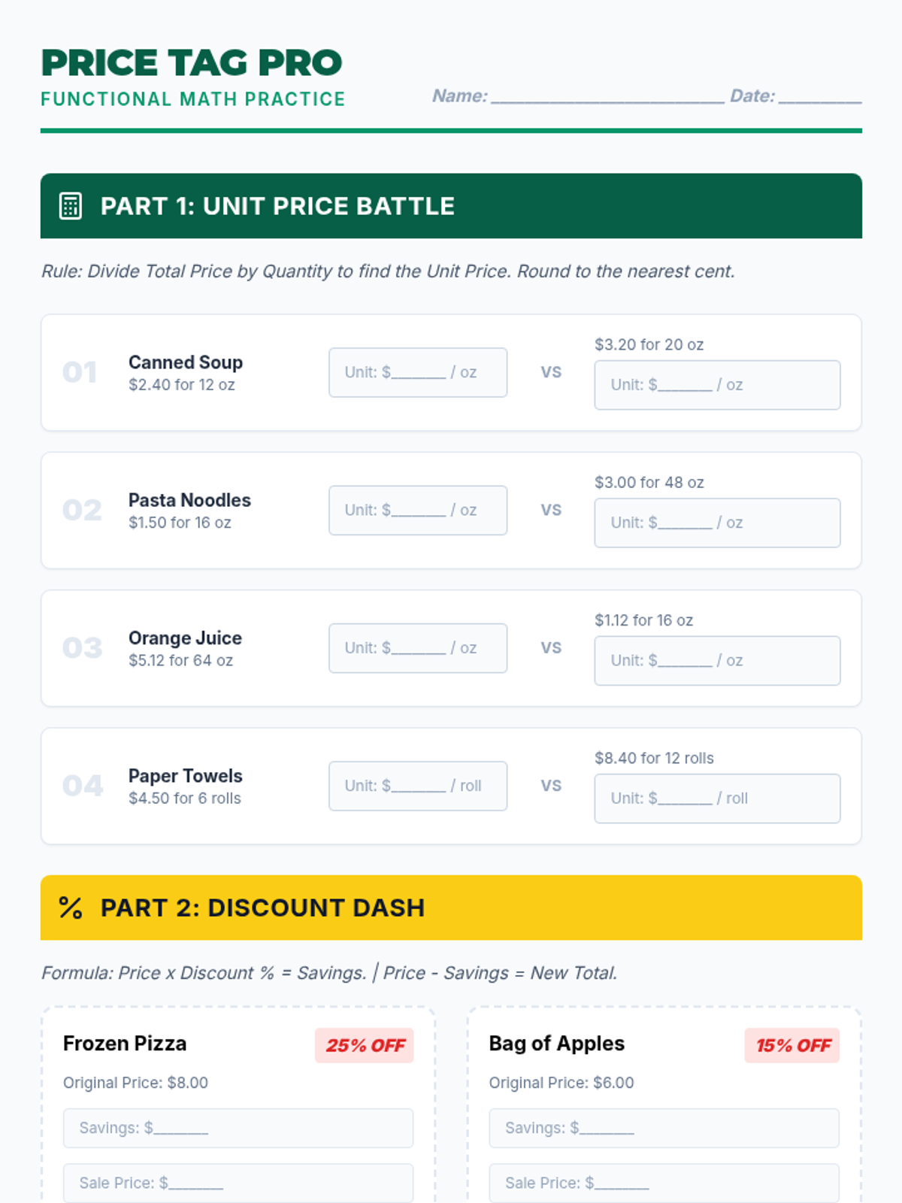Click the $8.40 for 12 rolls unit box
902x1203 pixels.
pos(716,798)
